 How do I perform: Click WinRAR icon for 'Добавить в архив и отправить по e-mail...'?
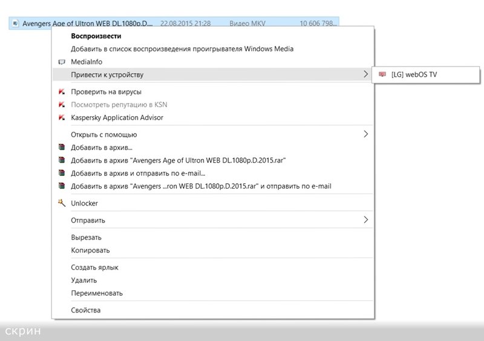(61, 173)
